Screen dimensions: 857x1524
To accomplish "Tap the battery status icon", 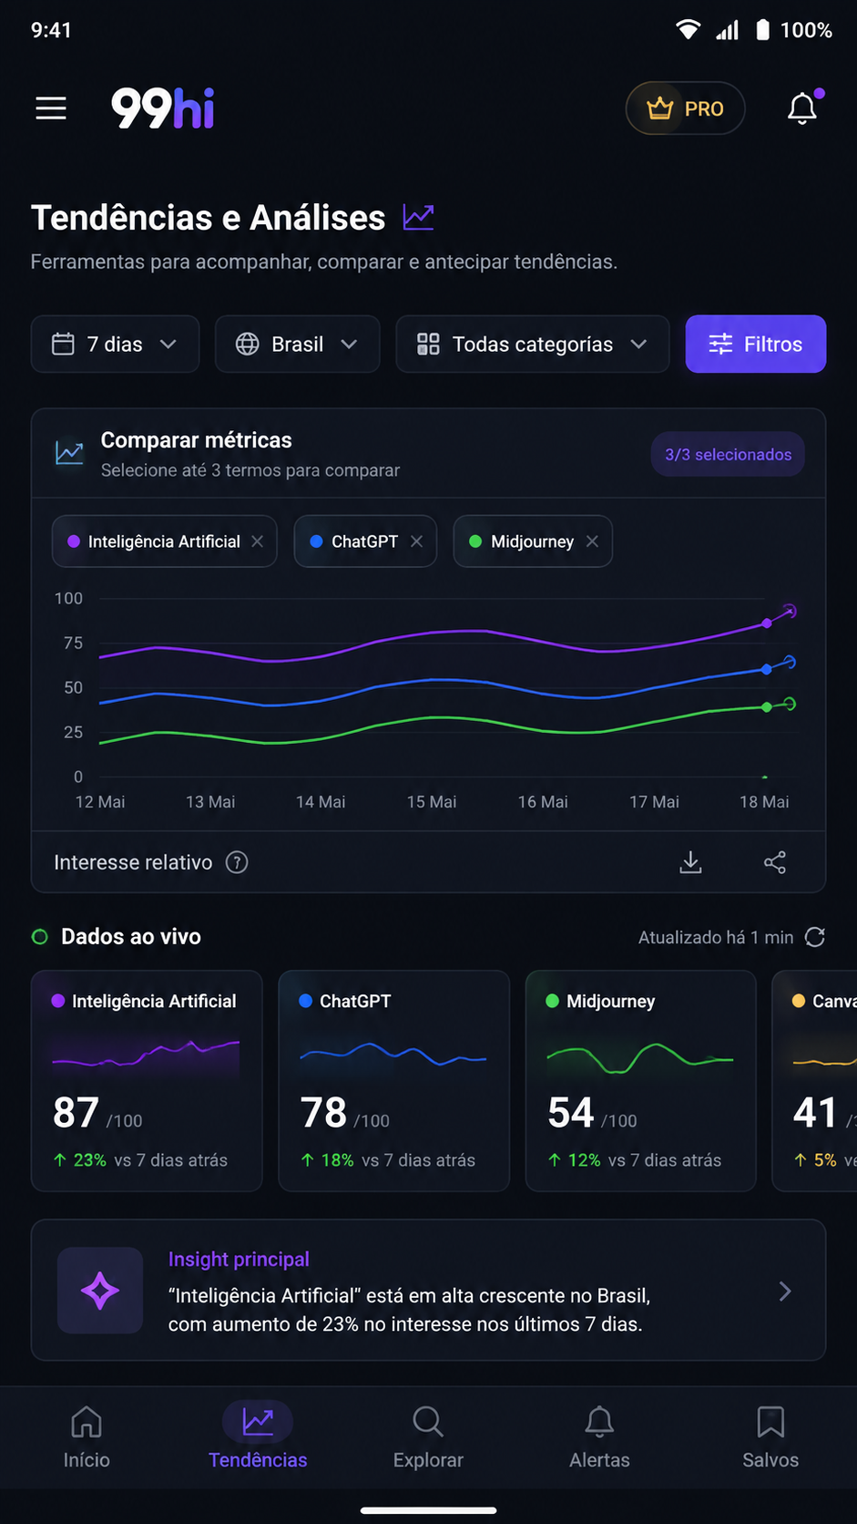I will tap(763, 30).
